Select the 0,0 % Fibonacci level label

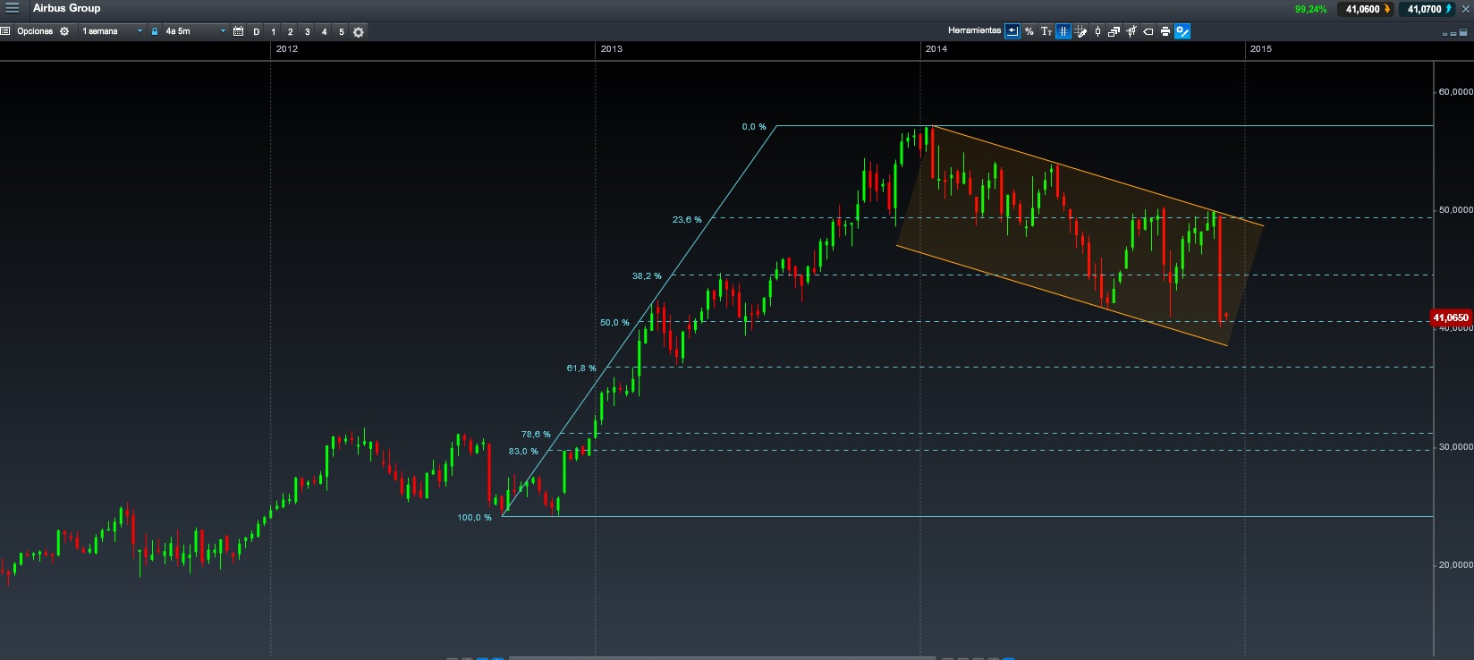754,126
